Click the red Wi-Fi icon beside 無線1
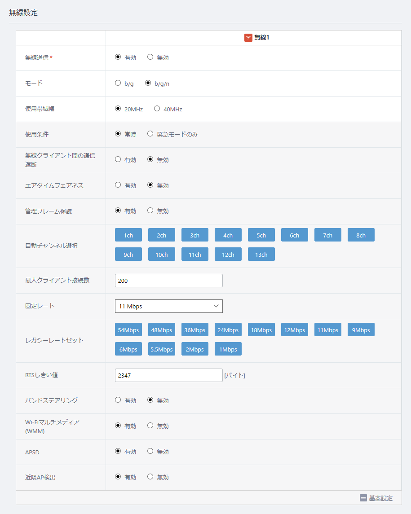Image resolution: width=411 pixels, height=514 pixels. 248,37
